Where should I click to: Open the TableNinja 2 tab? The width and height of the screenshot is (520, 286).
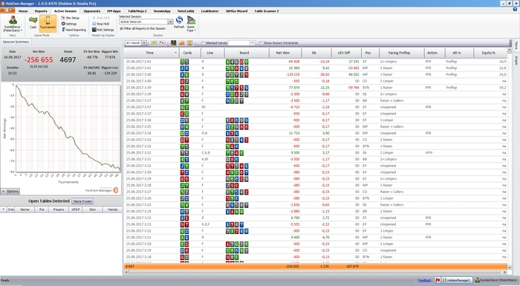[137, 11]
